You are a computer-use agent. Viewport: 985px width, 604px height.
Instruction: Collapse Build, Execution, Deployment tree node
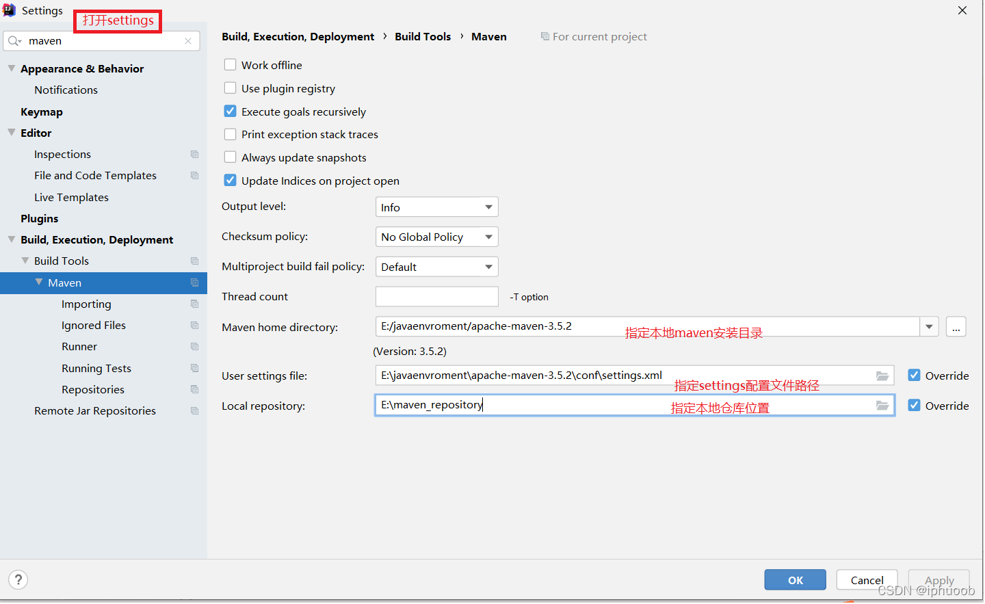pos(12,239)
